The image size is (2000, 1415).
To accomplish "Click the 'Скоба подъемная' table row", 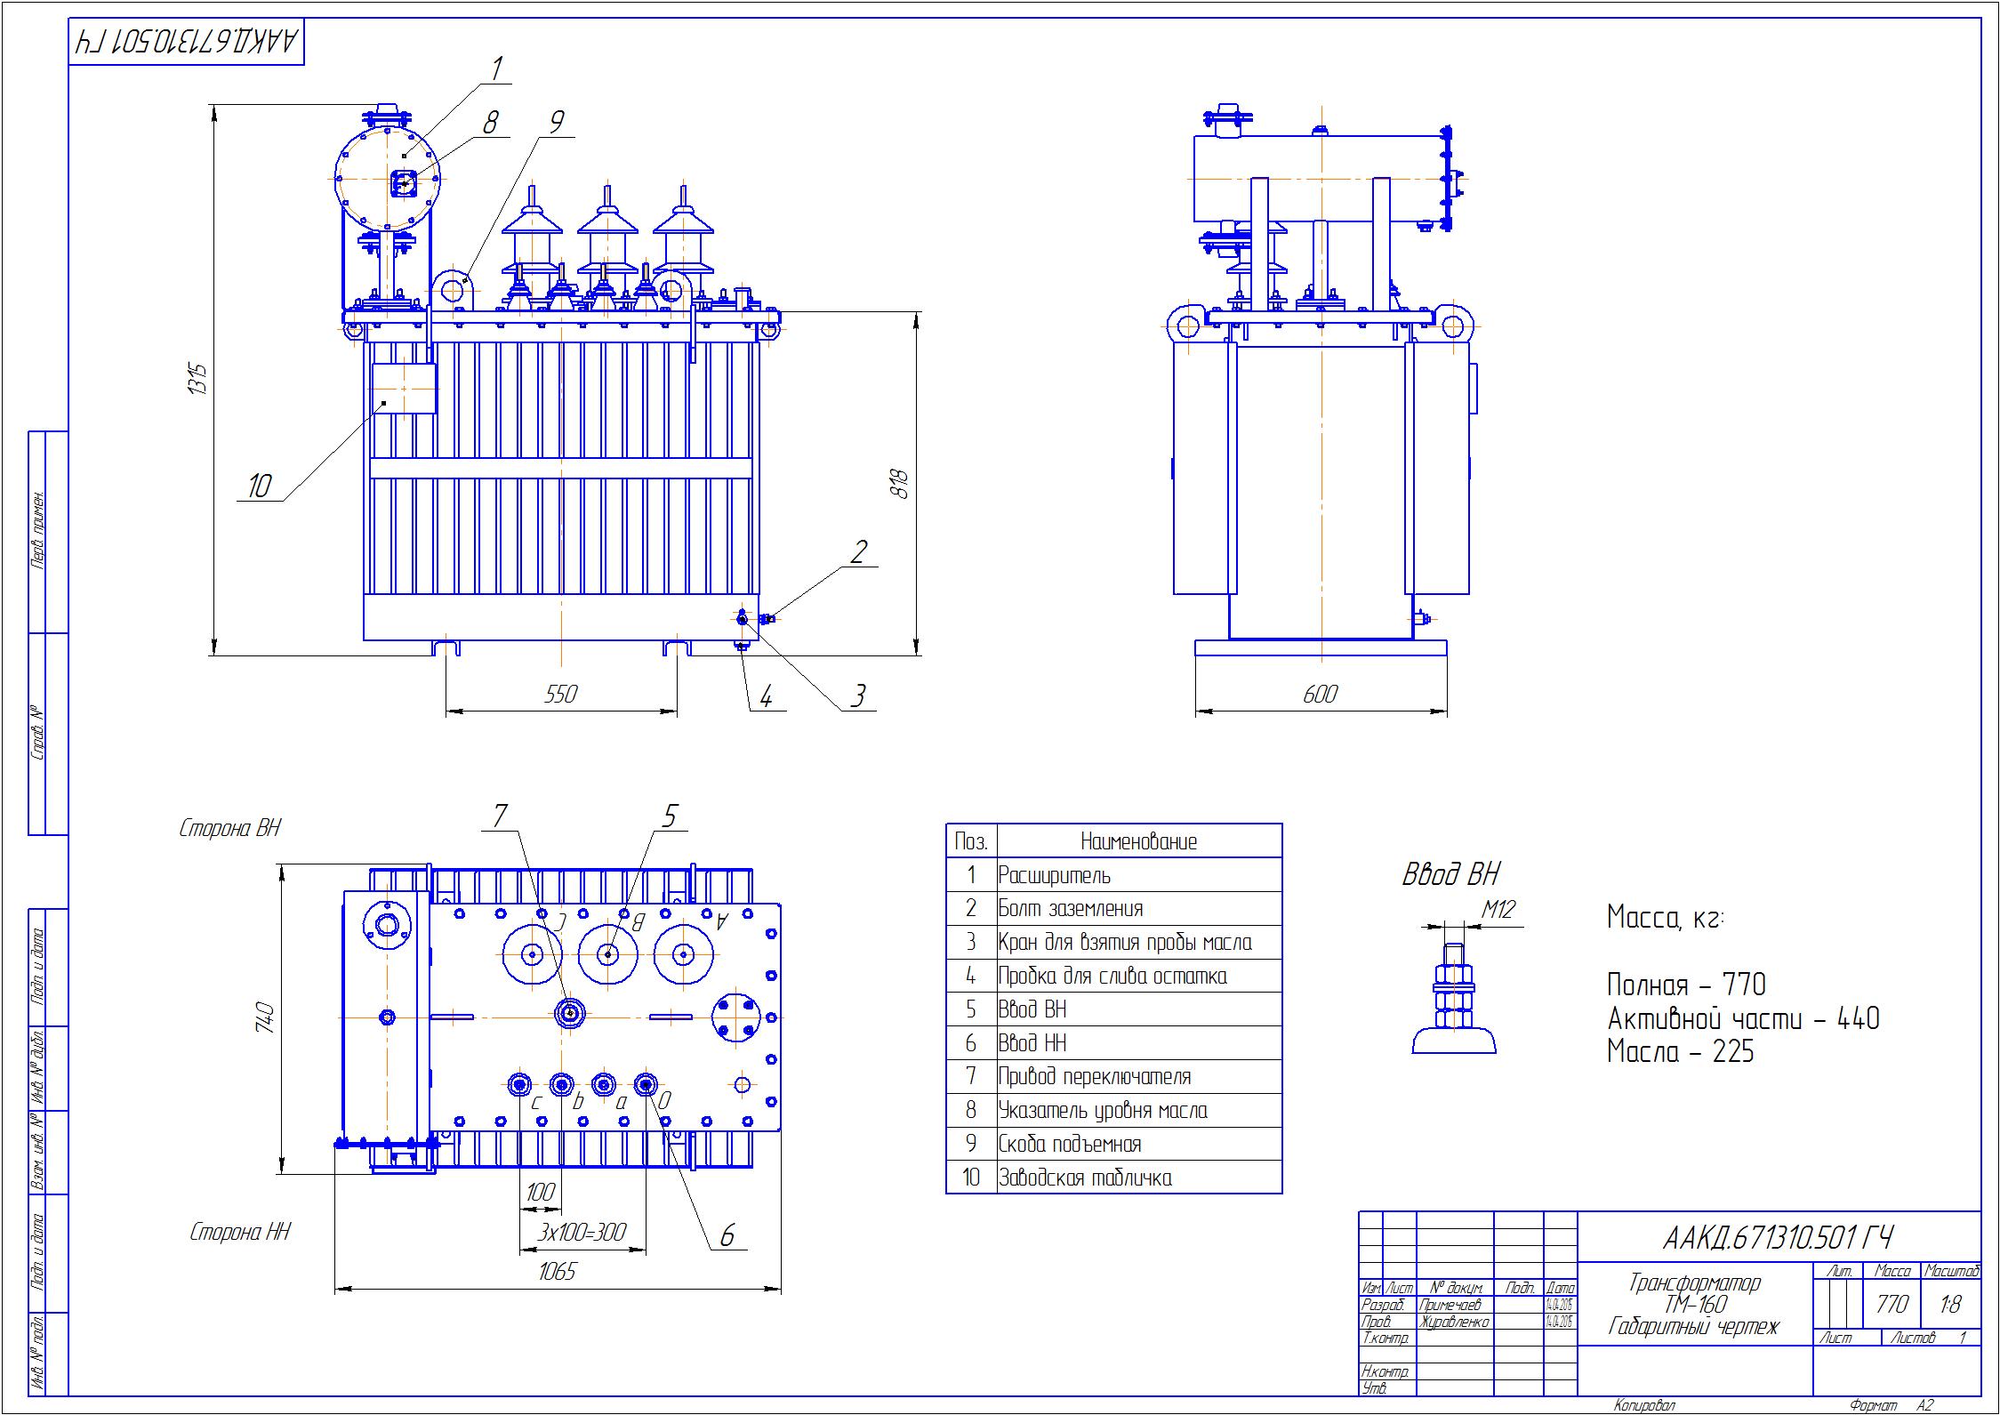I will [x=1114, y=1145].
